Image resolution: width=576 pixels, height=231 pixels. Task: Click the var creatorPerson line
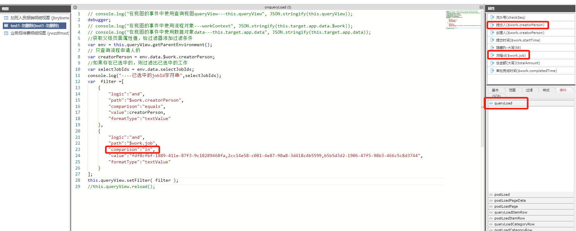pyautogui.click(x=151, y=57)
